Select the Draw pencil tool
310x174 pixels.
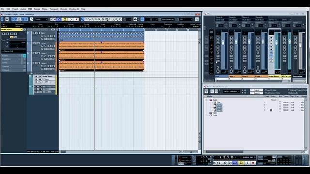tap(110, 19)
